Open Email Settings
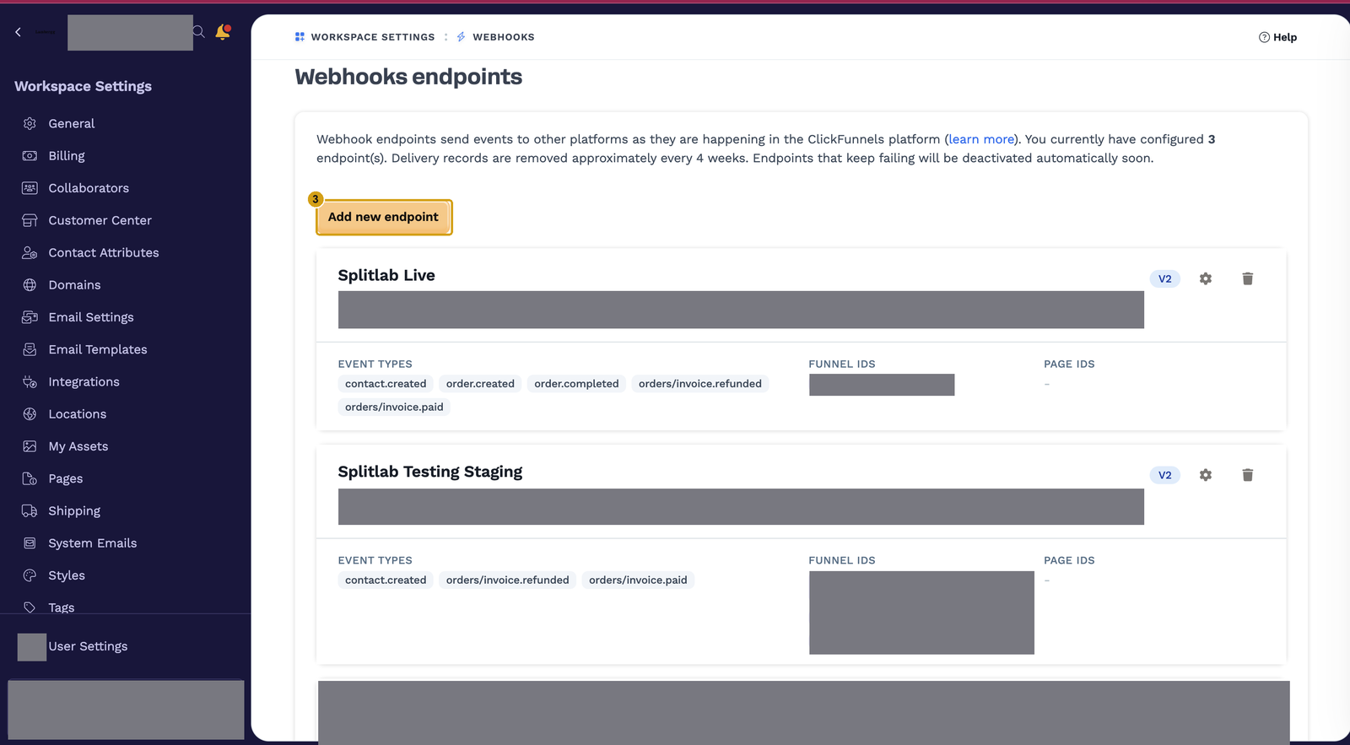 coord(91,317)
